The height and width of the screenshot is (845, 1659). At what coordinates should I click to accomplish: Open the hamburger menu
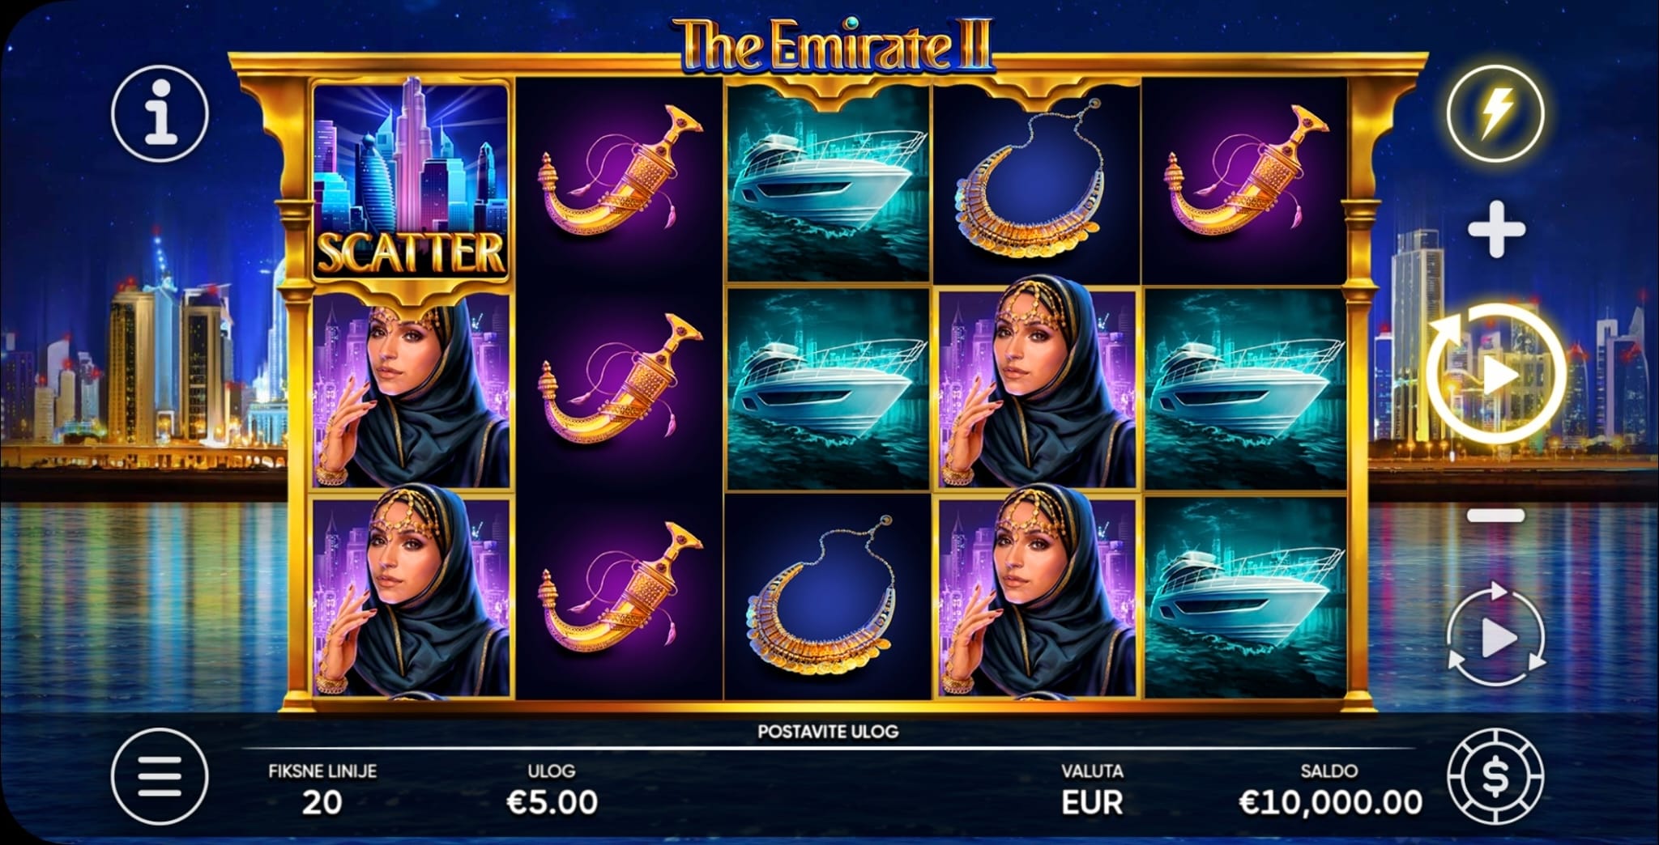click(160, 777)
